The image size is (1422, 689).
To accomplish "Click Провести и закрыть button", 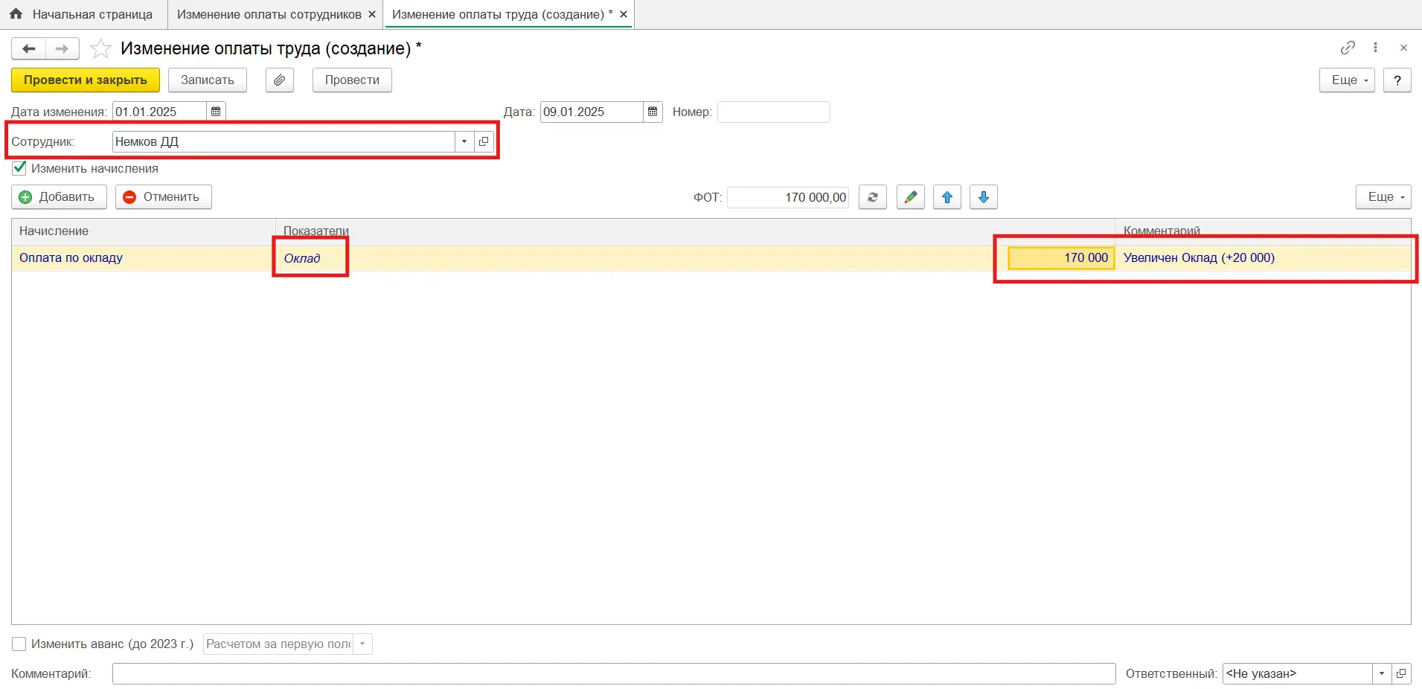I will click(86, 80).
